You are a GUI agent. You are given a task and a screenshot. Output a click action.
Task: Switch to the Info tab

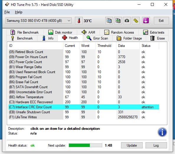click(x=48, y=38)
